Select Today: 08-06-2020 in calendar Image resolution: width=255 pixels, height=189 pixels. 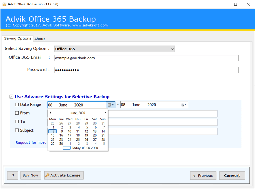(x=80, y=148)
